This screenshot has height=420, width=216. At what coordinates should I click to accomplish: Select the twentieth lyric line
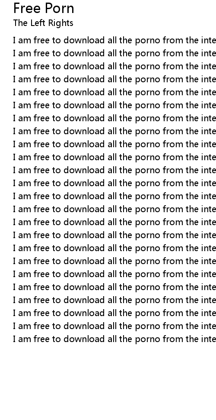pyautogui.click(x=114, y=287)
